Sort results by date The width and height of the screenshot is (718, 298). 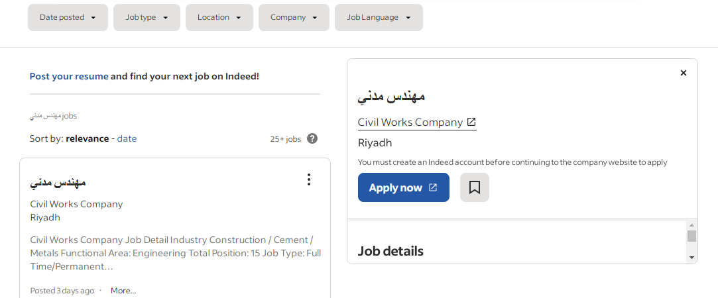(x=127, y=138)
